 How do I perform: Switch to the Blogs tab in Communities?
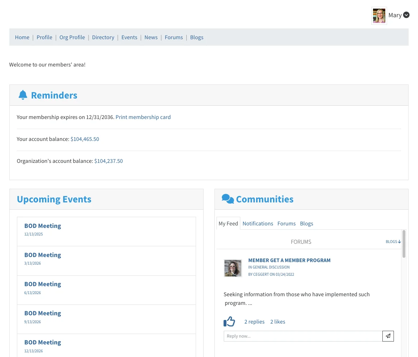(x=306, y=223)
